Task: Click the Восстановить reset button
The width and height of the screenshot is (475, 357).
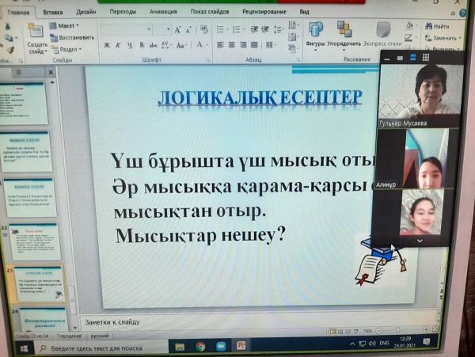Action: click(x=76, y=37)
